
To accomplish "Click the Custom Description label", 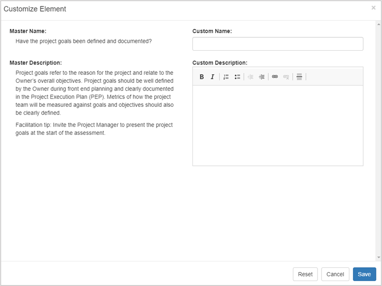I will 220,63.
